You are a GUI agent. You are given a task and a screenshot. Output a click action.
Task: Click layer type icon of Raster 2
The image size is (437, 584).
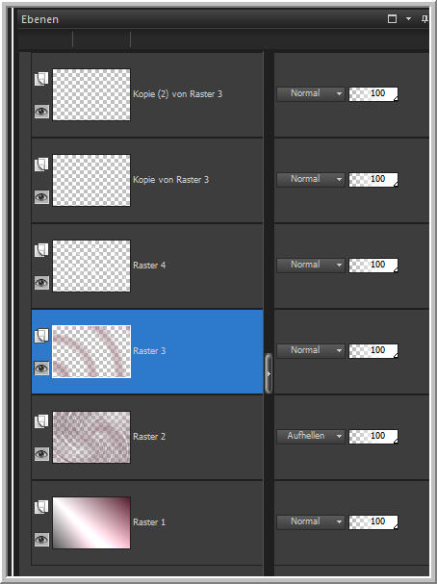(x=41, y=421)
